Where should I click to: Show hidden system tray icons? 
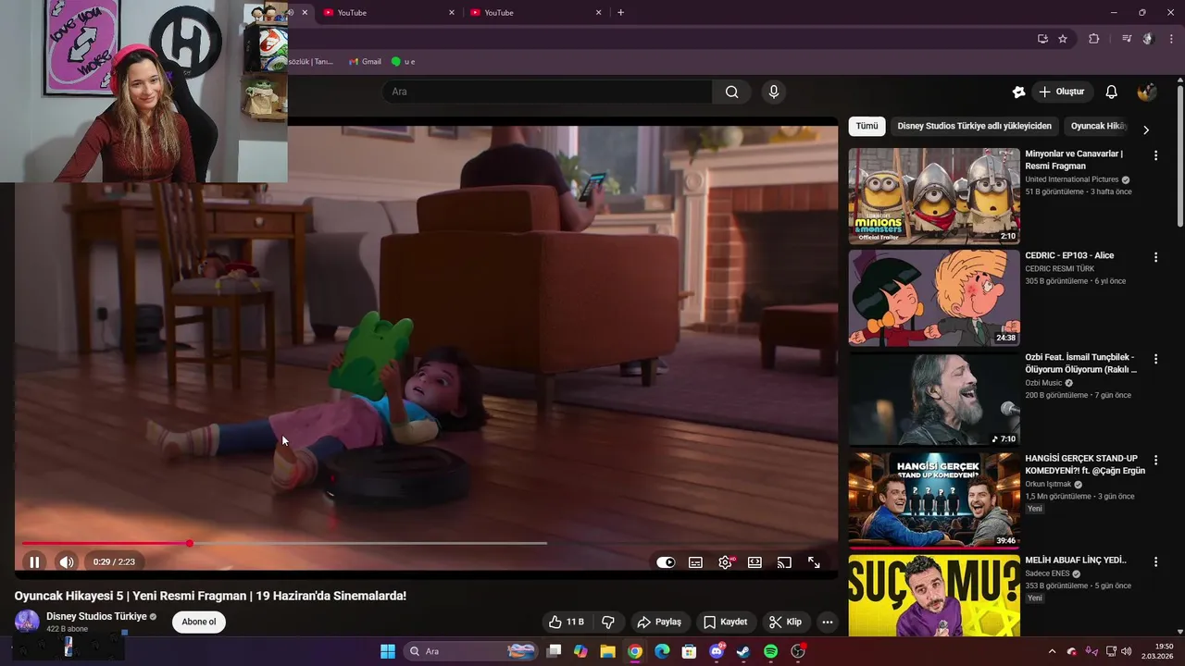[1052, 651]
